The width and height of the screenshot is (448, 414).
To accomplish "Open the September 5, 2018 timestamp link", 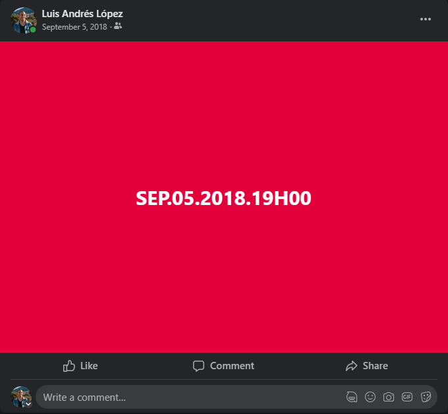I will 74,27.
